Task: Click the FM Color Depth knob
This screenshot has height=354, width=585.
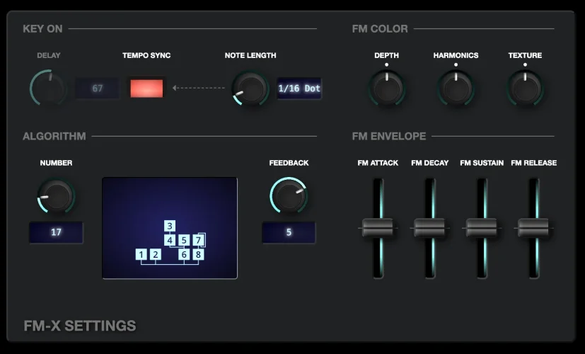Action: (387, 88)
